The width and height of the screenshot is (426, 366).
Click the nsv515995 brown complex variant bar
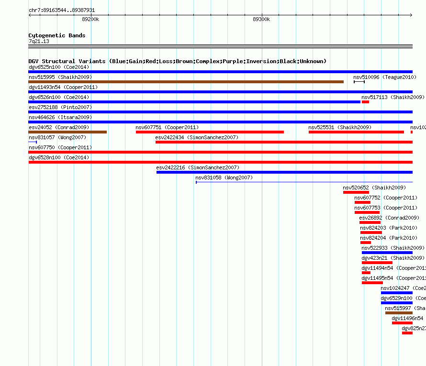pyautogui.click(x=186, y=82)
